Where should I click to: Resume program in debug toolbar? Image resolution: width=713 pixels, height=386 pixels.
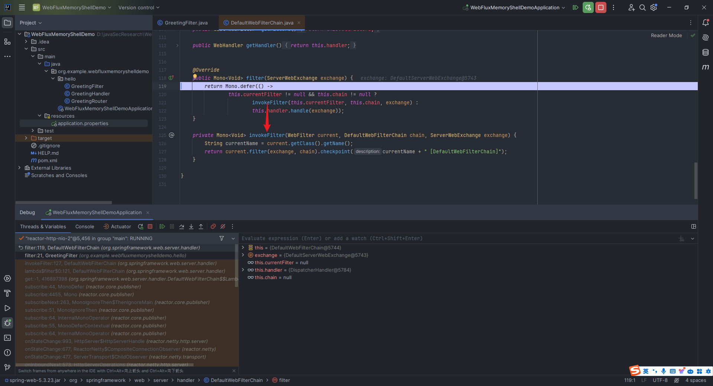162,226
